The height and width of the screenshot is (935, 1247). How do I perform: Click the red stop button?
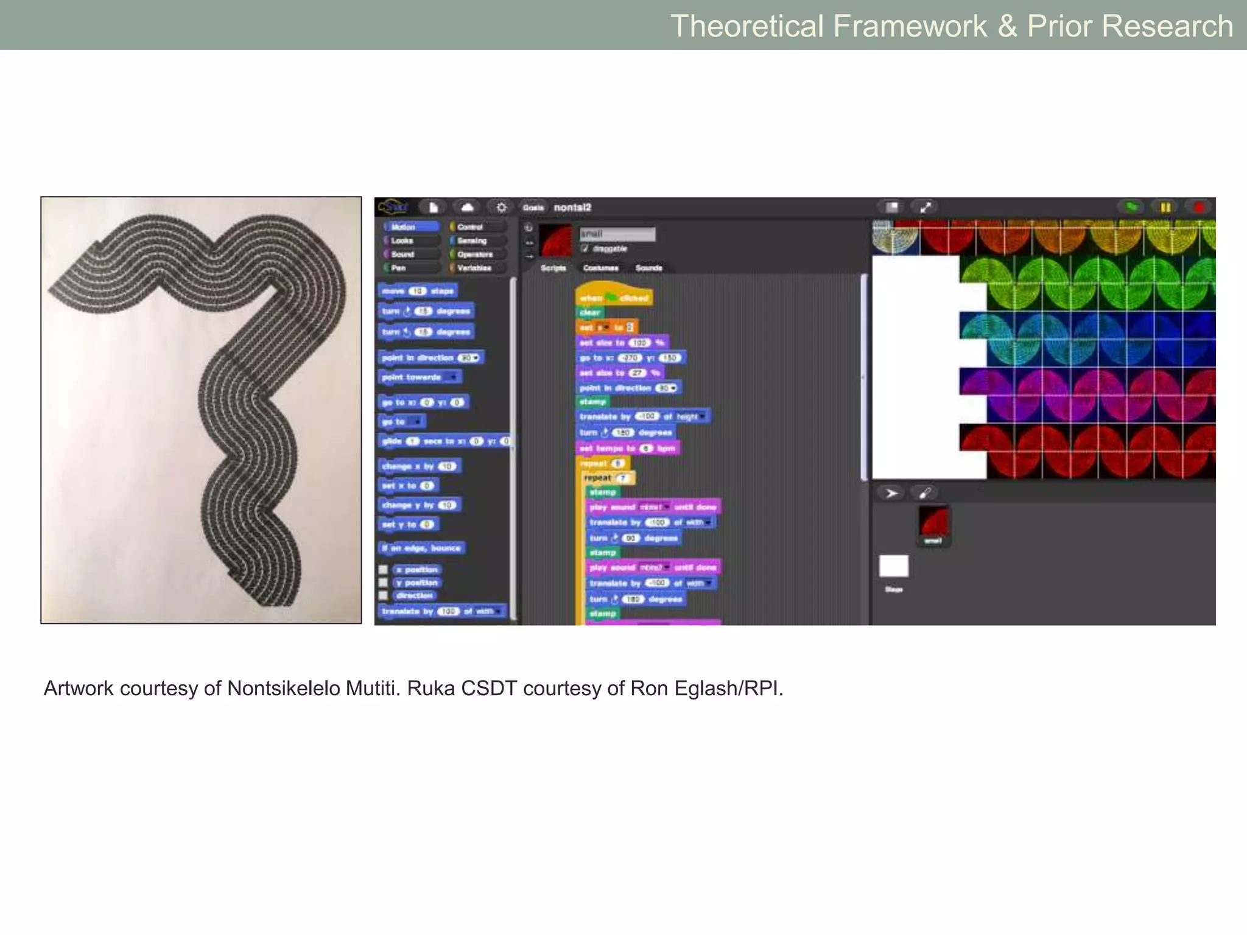point(1199,208)
